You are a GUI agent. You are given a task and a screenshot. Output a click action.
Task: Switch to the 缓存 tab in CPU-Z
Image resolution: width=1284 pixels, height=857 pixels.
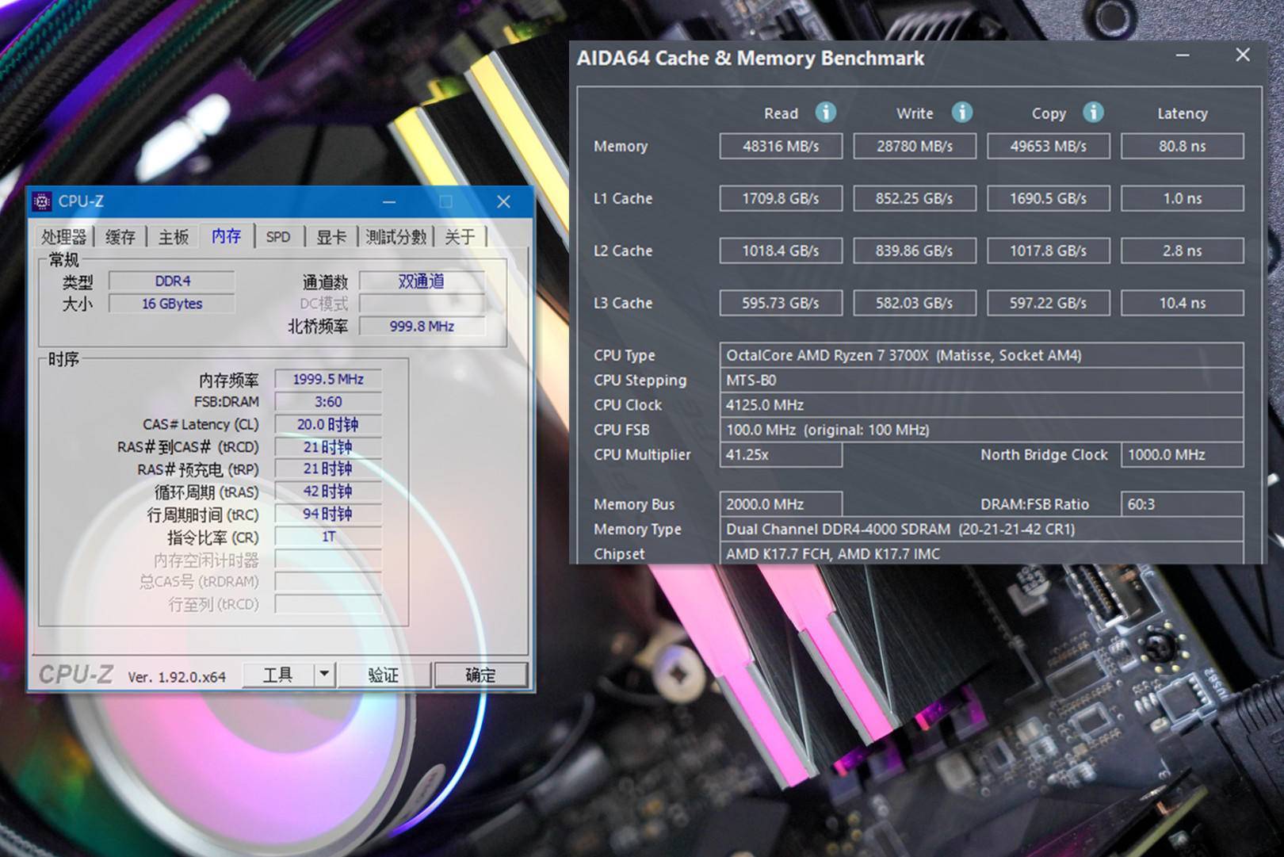[x=120, y=236]
